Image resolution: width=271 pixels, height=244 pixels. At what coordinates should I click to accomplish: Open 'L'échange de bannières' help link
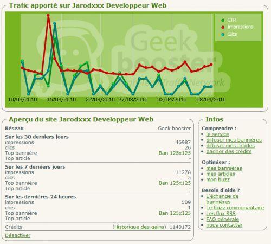point(222,199)
